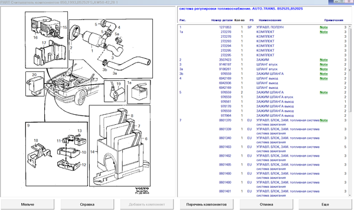
Task: Select part row 8601483 УПРАВЛ. БЛОК
Action: (263, 148)
